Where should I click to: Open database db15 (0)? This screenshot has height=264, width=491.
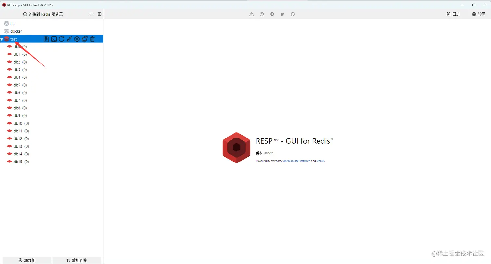coord(21,162)
